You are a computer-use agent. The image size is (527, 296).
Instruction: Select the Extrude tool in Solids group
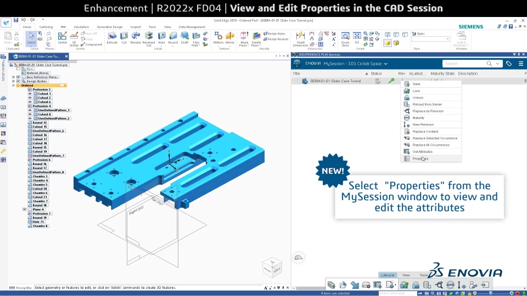coord(112,38)
